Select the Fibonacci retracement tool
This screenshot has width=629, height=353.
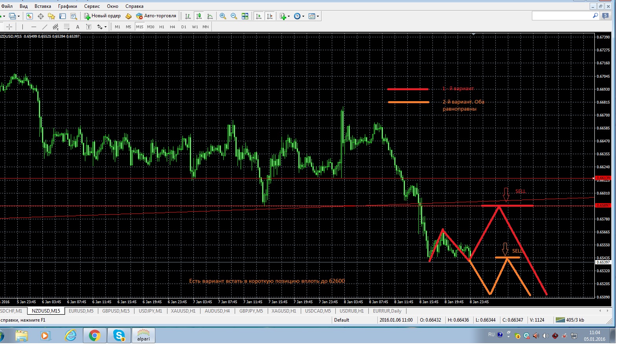click(x=66, y=27)
